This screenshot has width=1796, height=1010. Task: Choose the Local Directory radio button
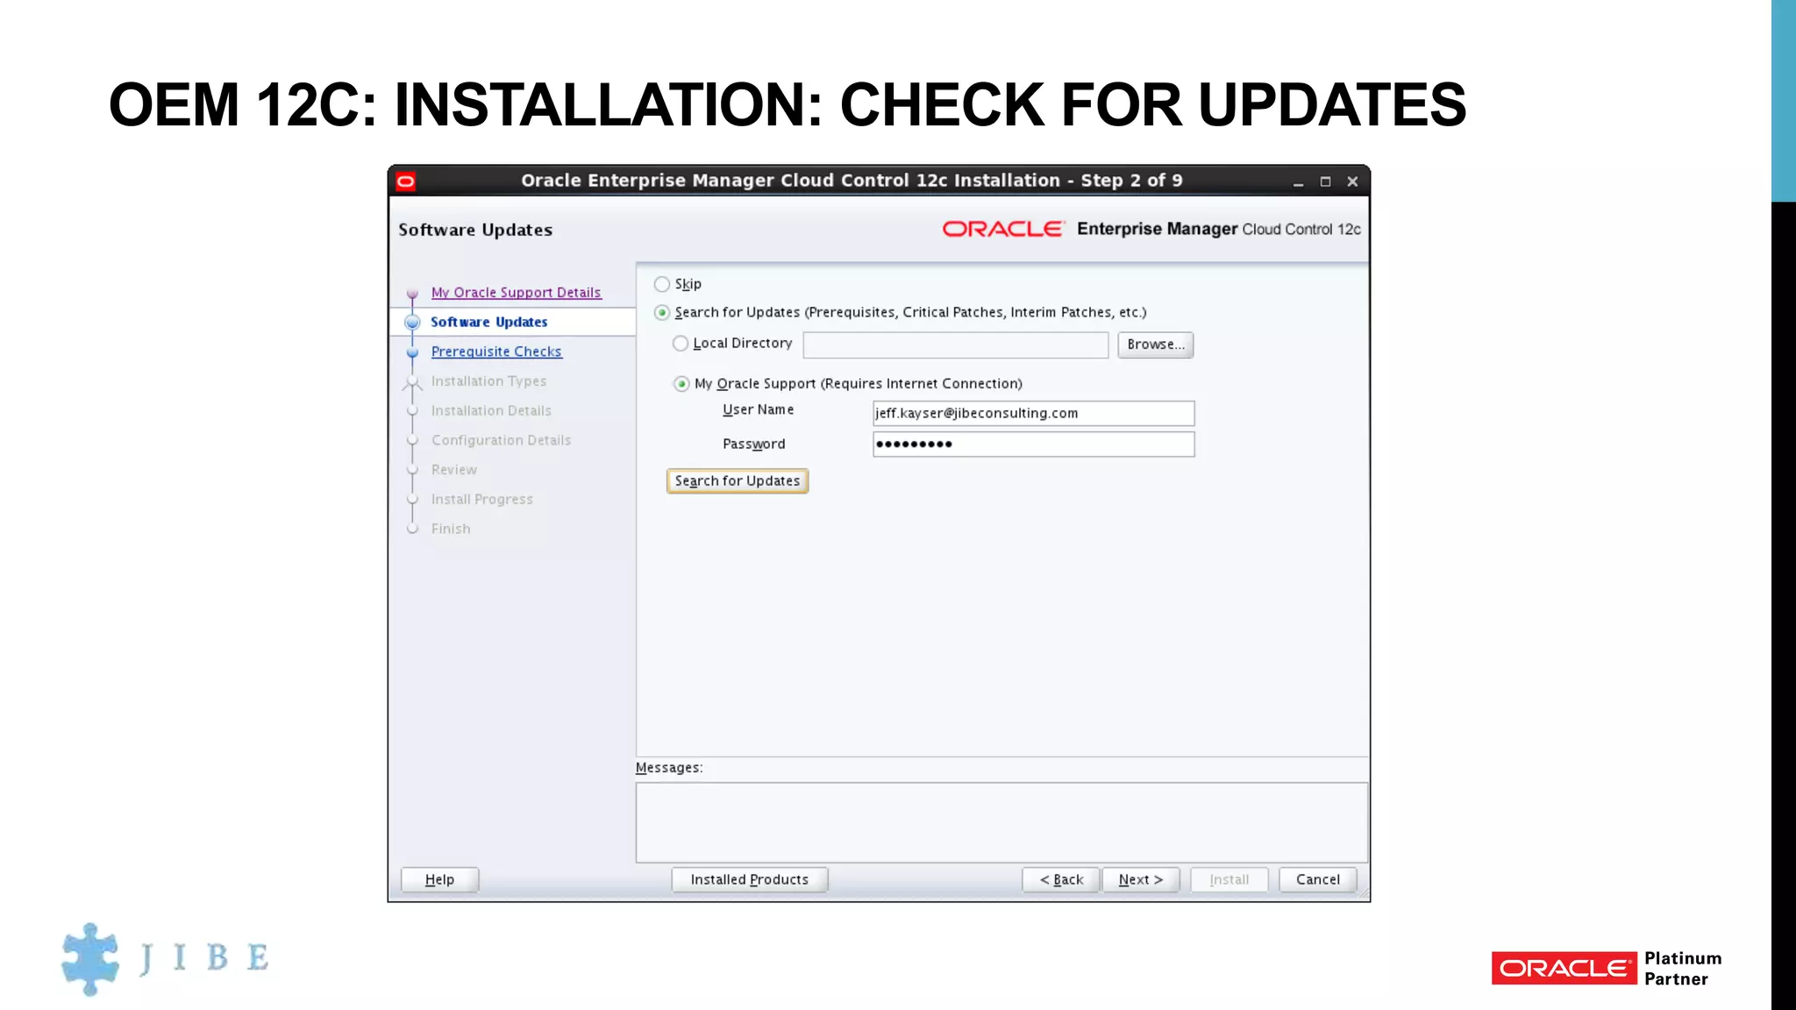[x=681, y=344]
